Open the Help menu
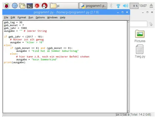The image size is (158, 118). [62, 18]
